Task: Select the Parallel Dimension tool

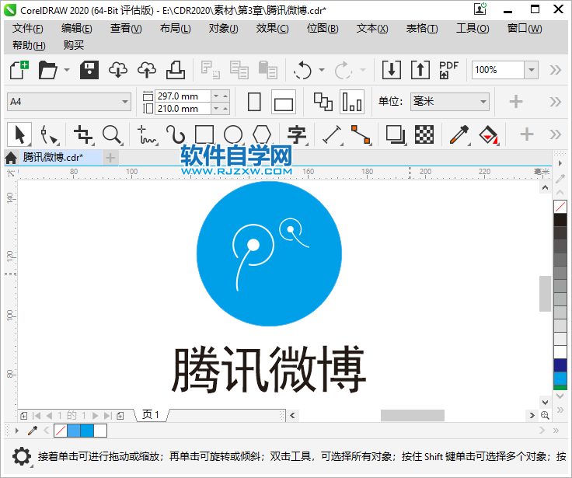Action: coord(333,134)
